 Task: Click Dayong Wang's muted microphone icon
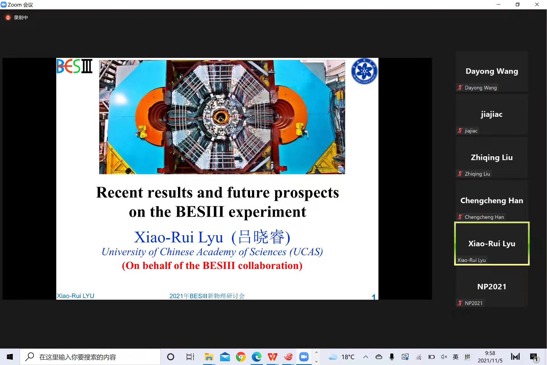pyautogui.click(x=460, y=88)
